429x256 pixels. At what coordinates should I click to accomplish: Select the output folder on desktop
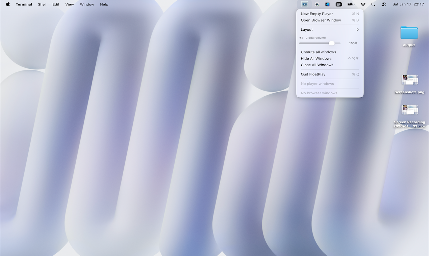click(409, 36)
